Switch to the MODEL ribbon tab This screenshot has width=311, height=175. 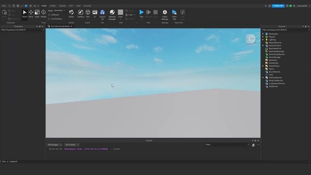(53, 6)
